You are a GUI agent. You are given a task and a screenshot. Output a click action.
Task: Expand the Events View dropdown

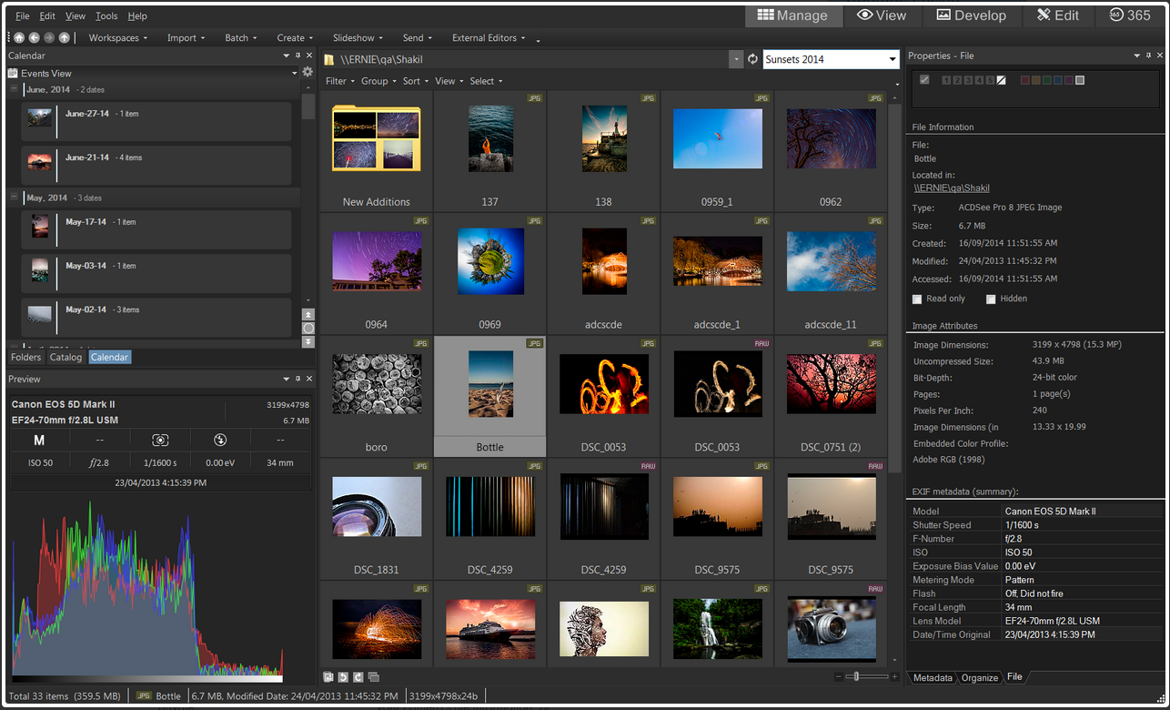(x=294, y=73)
